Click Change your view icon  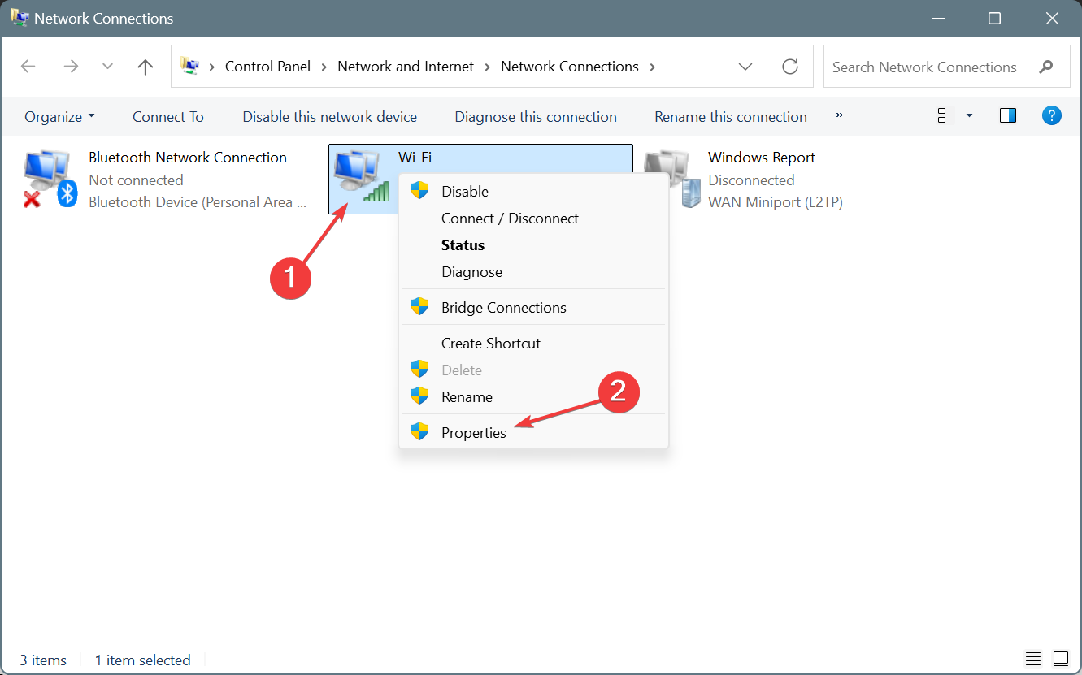945,115
